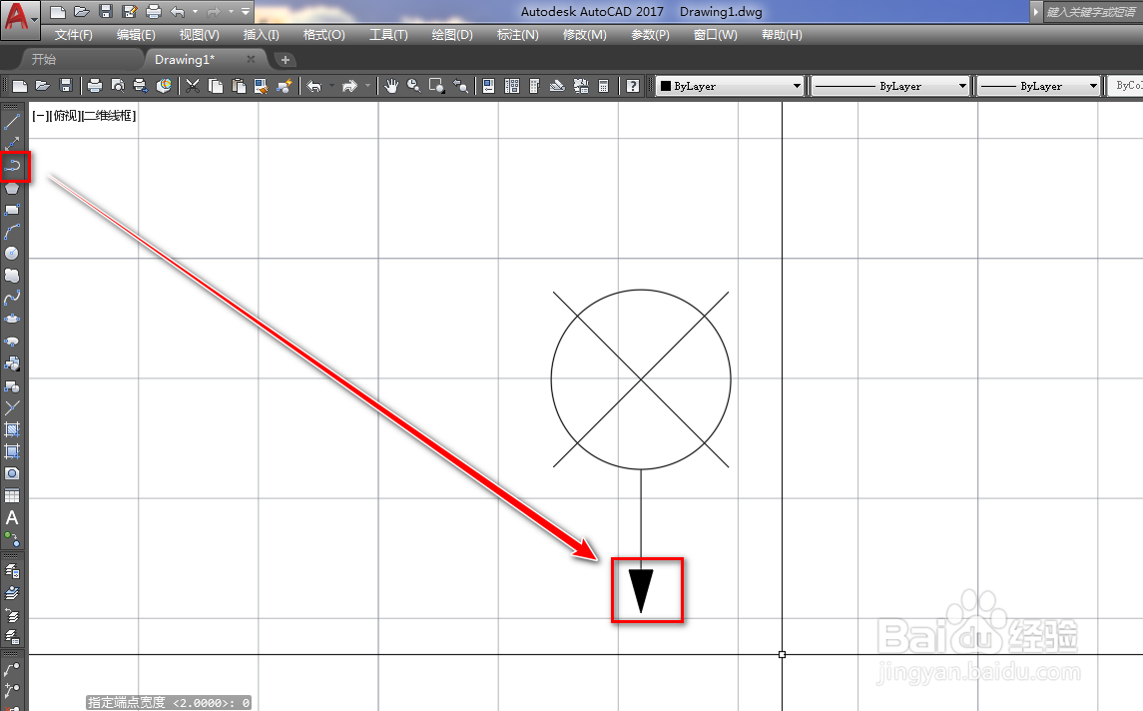Open the Help question mark icon
This screenshot has height=711, width=1143.
633,86
